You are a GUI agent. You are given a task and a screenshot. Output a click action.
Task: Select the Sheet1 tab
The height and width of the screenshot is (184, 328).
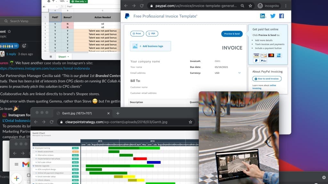click(63, 57)
